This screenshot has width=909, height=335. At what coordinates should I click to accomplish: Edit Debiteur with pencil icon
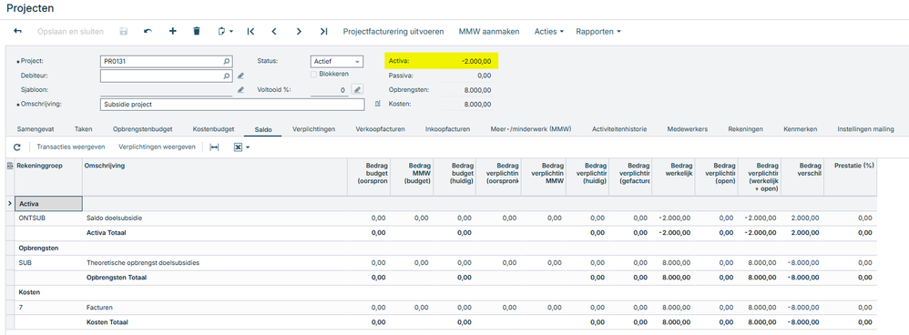241,76
